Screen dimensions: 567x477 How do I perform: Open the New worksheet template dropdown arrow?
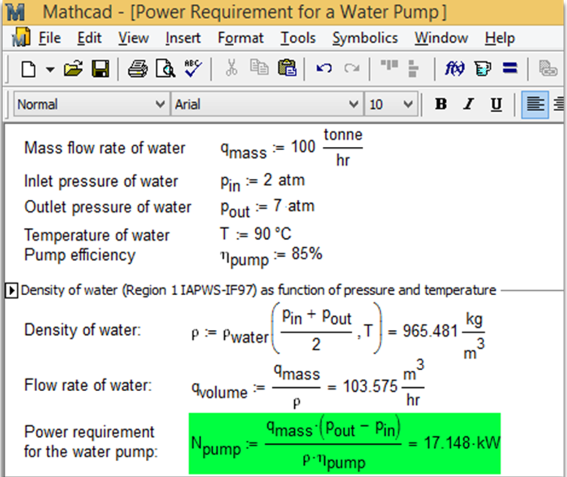pos(50,70)
